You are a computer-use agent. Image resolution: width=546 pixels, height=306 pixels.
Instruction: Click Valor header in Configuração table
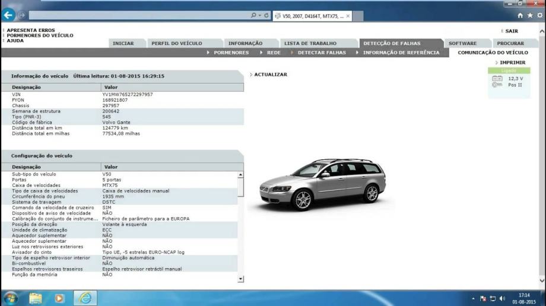(111, 167)
